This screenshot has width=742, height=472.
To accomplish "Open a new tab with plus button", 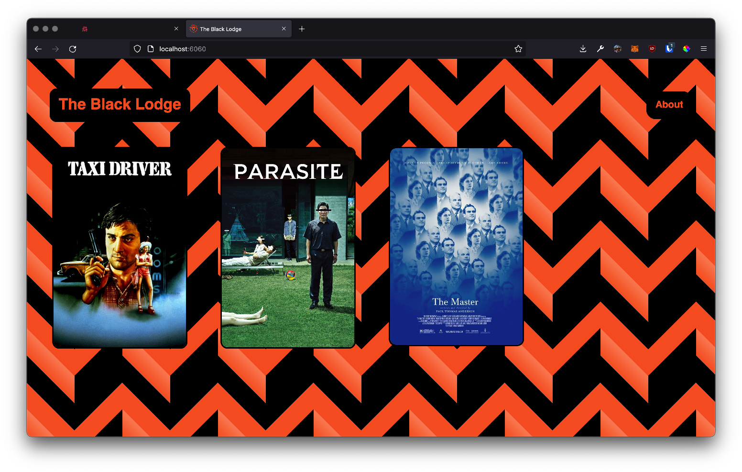I will (x=302, y=29).
